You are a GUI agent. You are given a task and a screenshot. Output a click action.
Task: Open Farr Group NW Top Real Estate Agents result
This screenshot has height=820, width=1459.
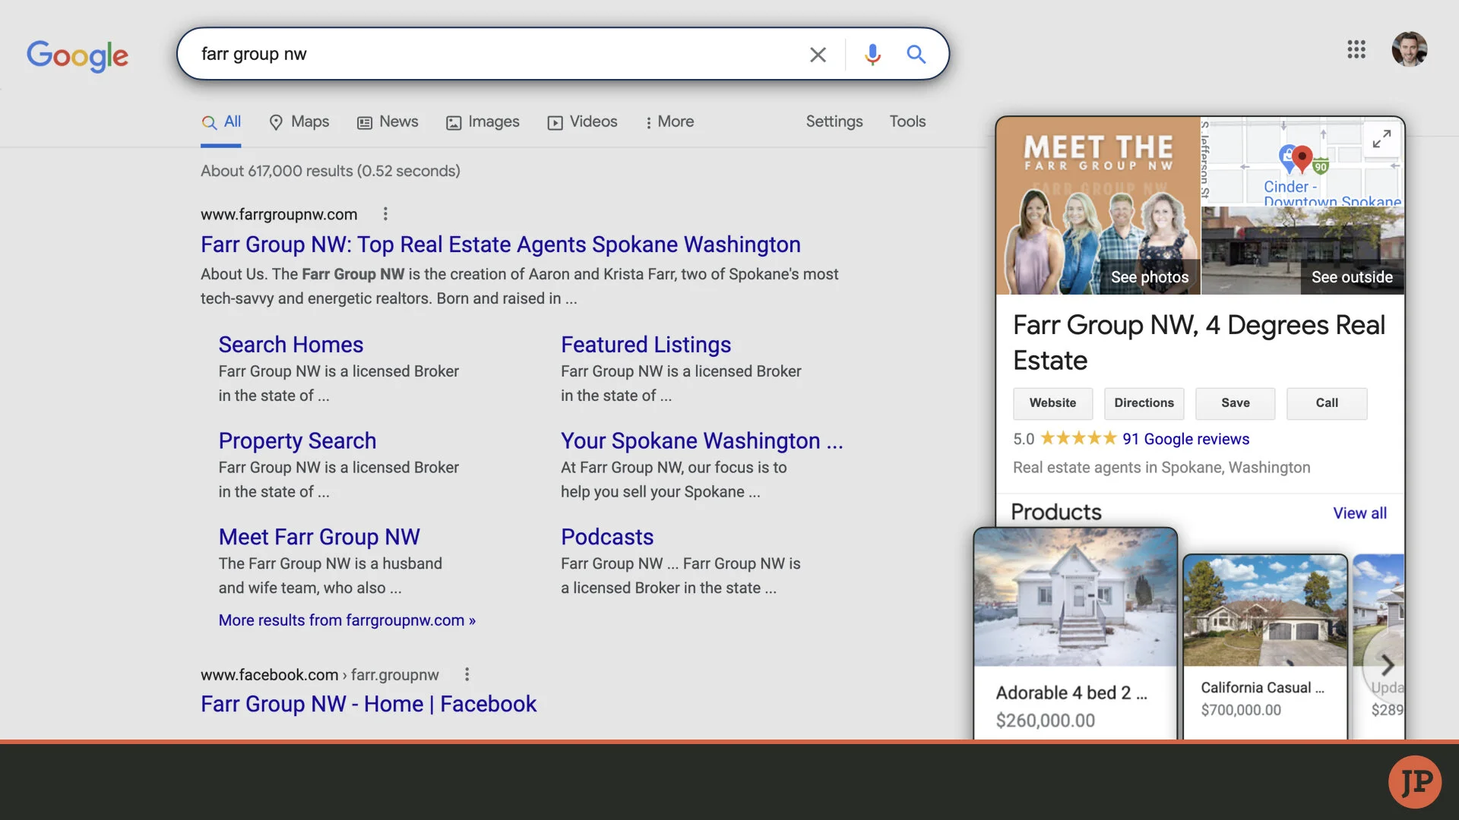click(501, 244)
